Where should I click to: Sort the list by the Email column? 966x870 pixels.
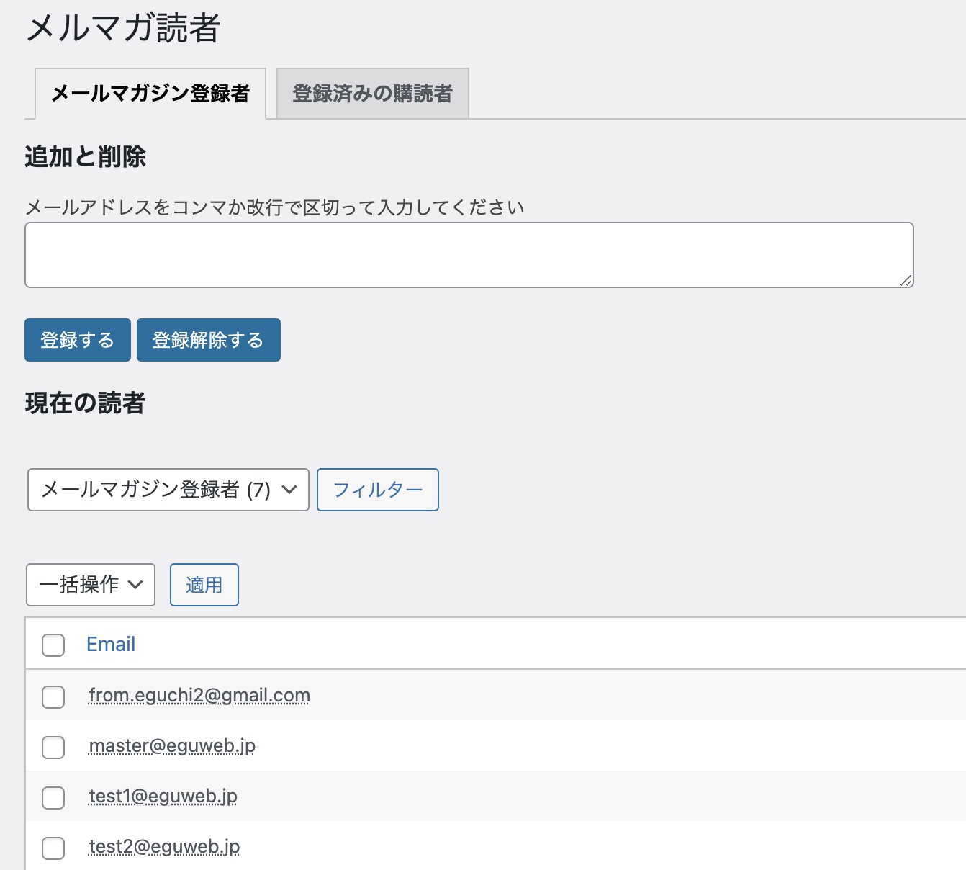coord(111,643)
